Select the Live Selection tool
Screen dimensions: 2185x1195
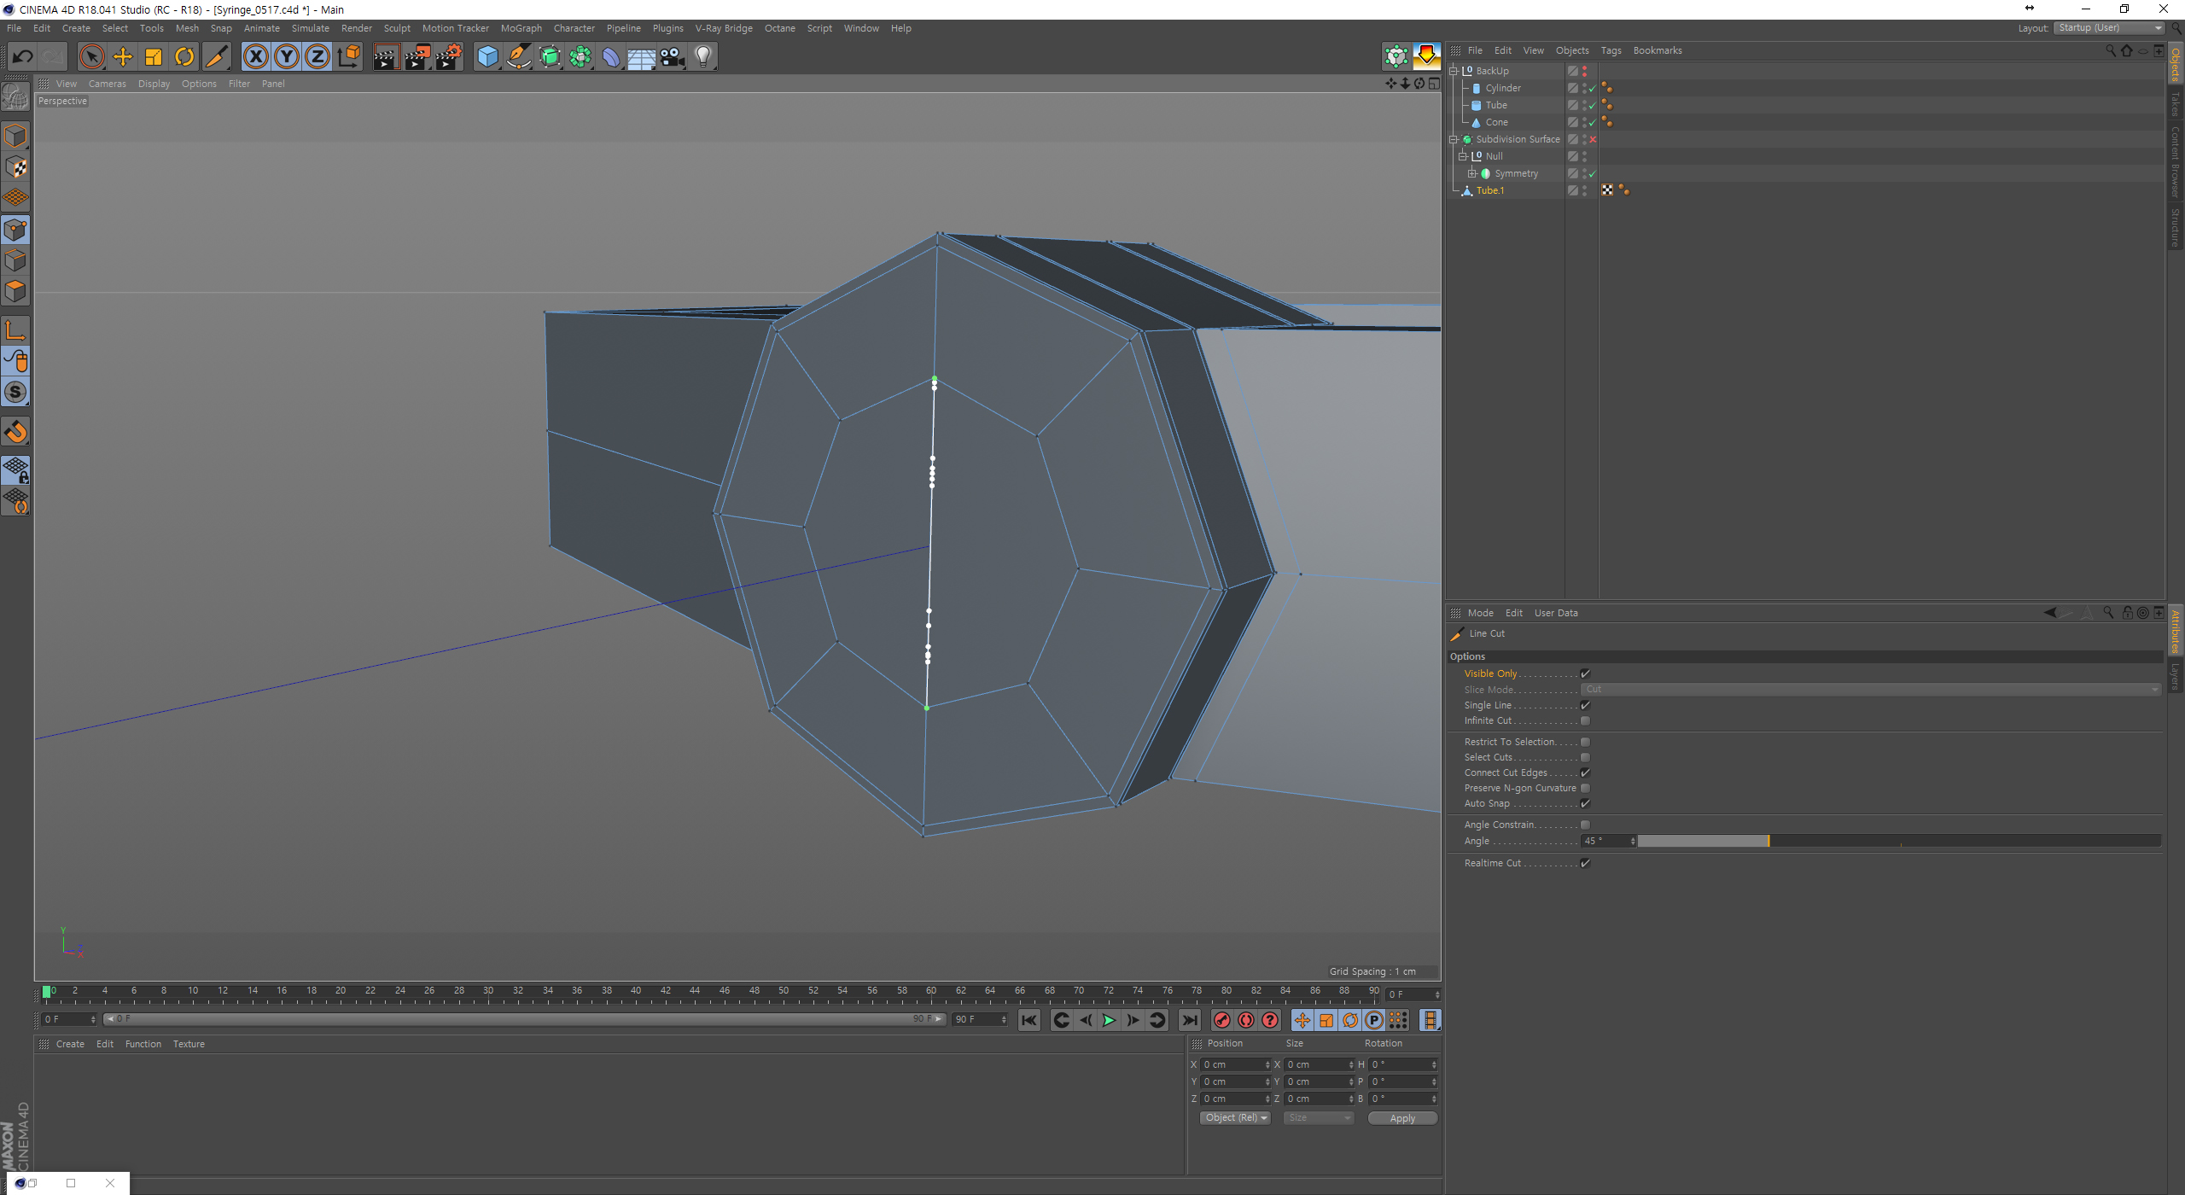(x=91, y=57)
